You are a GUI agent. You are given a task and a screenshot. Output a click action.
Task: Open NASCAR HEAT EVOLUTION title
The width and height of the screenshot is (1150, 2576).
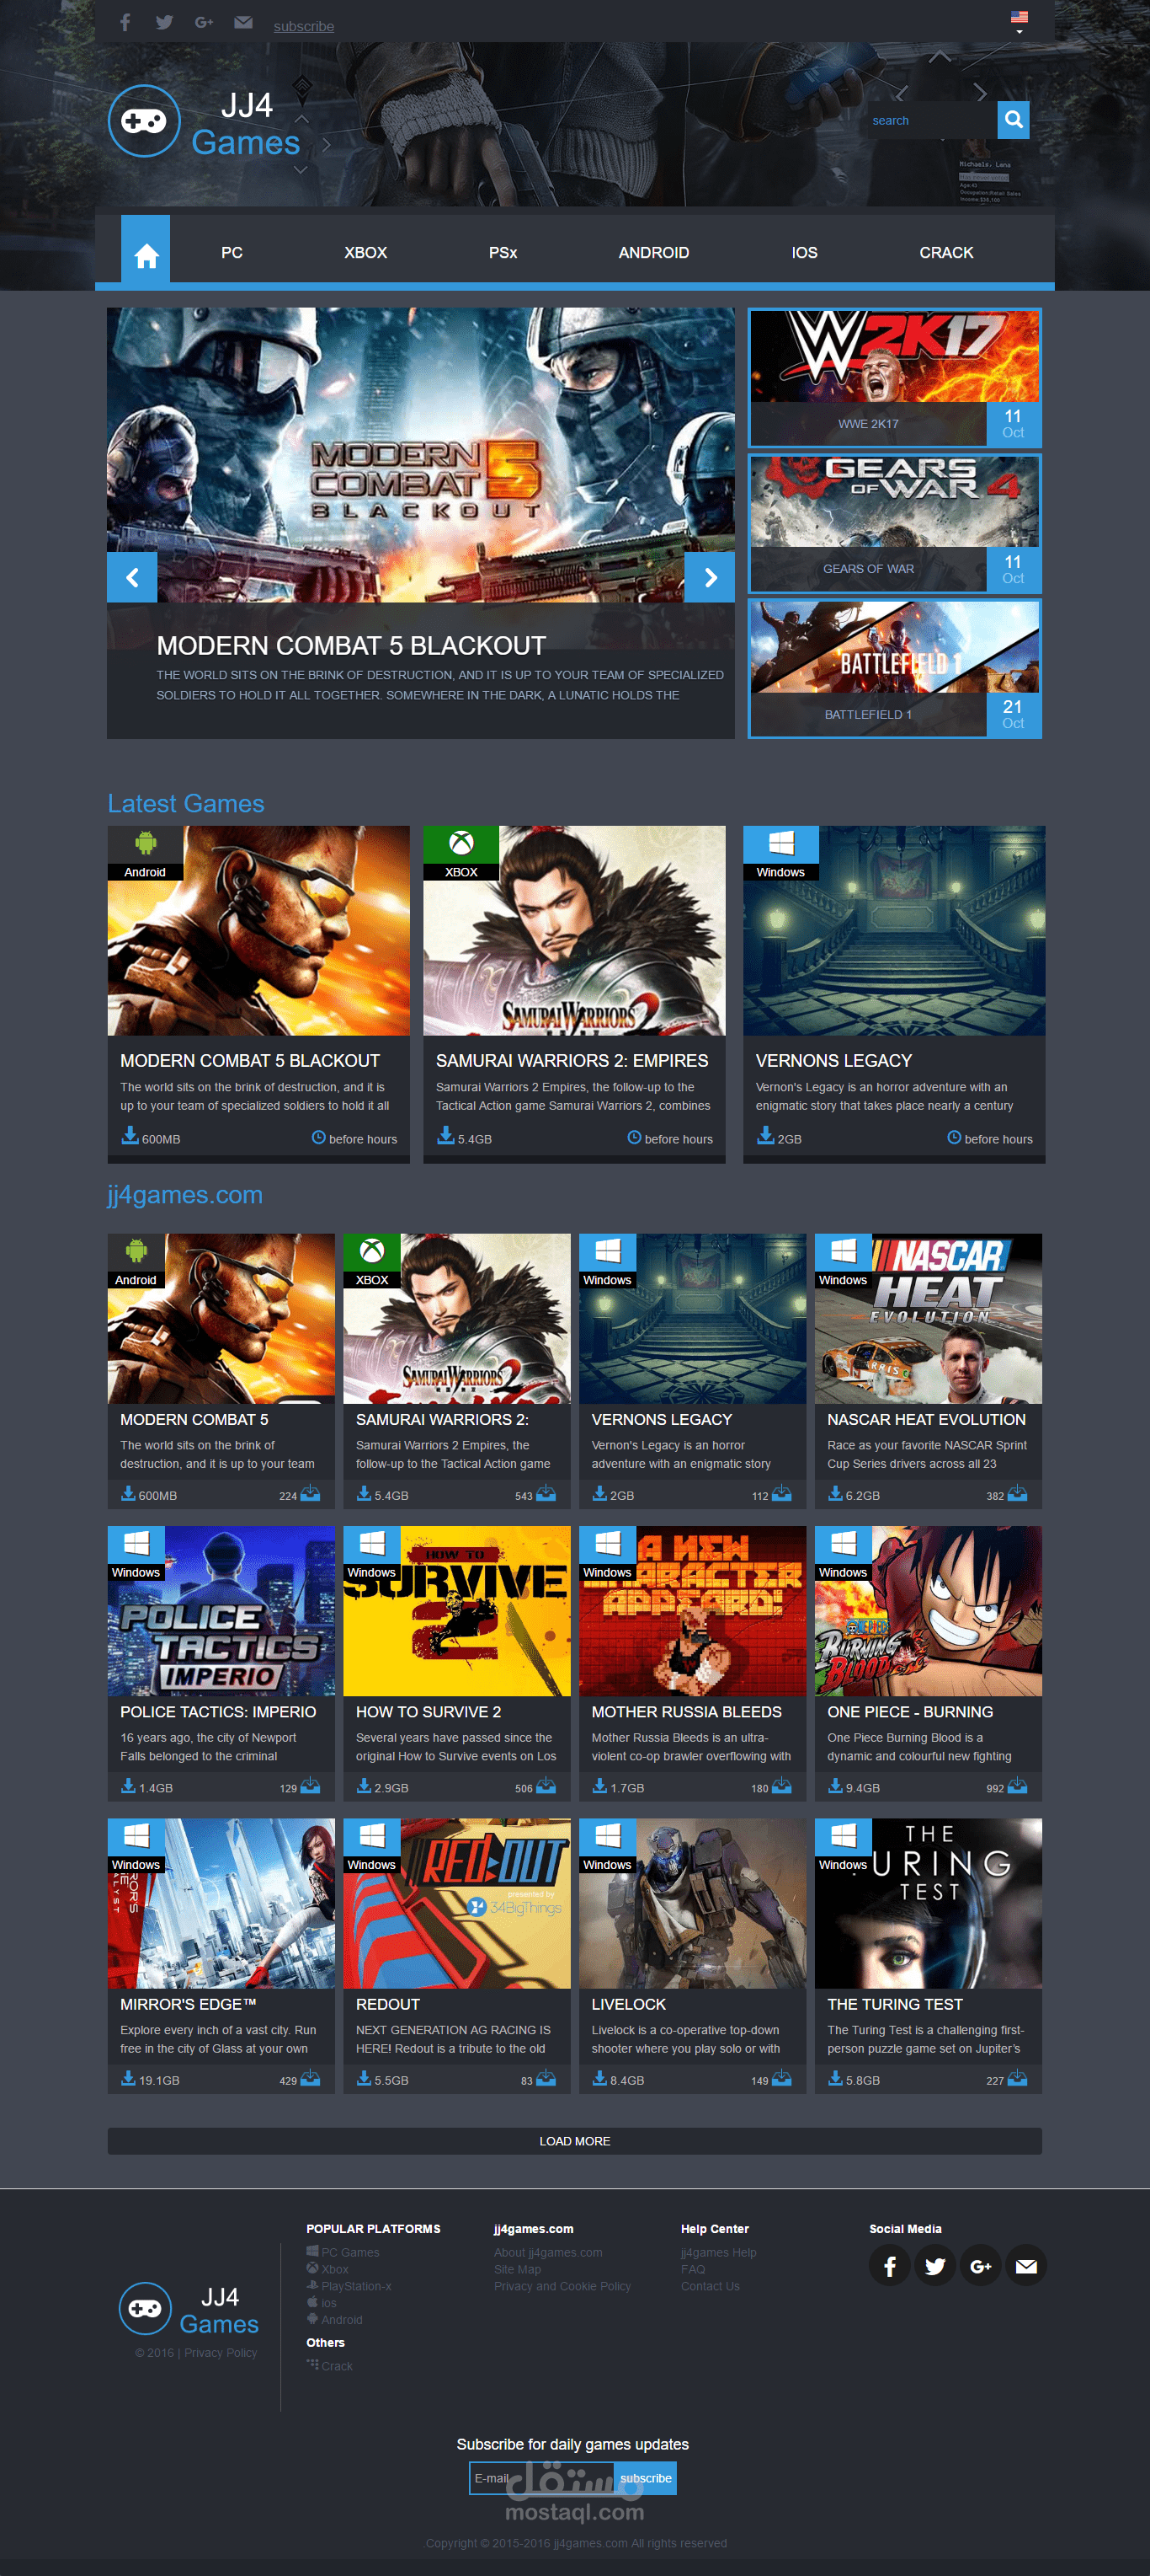[926, 1420]
